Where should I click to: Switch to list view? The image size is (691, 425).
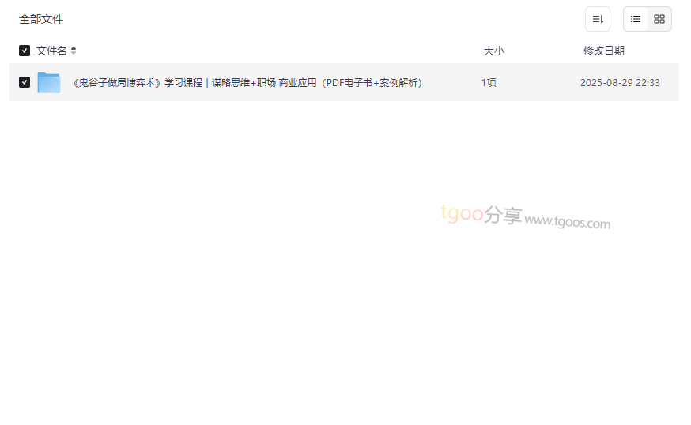tap(635, 19)
